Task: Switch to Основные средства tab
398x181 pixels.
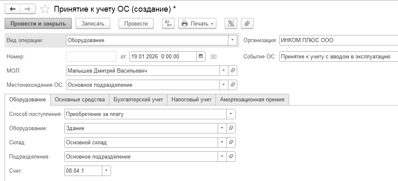Action: (79, 100)
